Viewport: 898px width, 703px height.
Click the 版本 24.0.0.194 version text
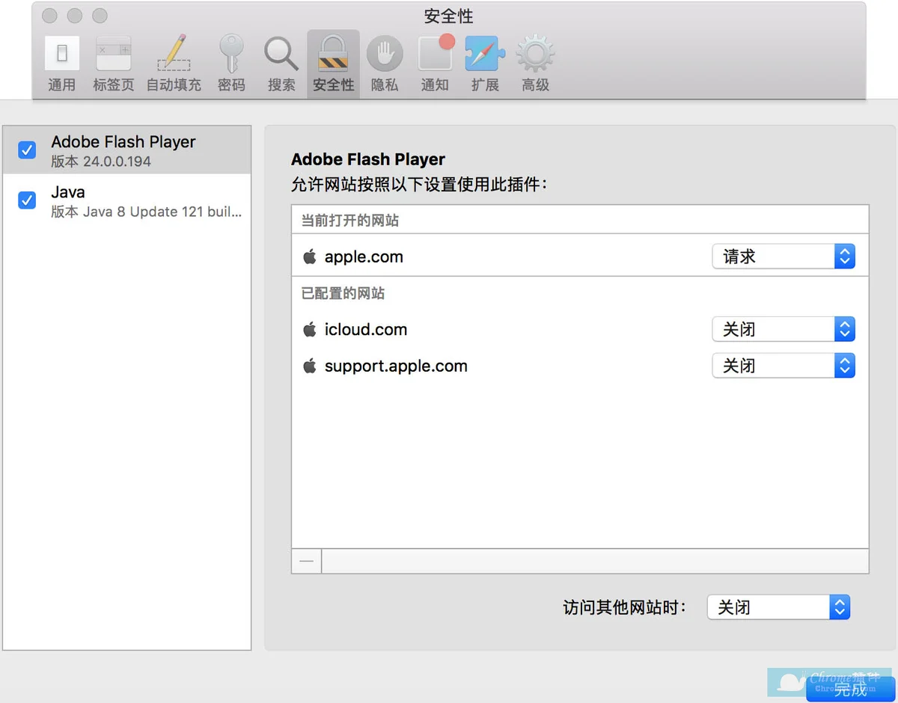pyautogui.click(x=101, y=162)
